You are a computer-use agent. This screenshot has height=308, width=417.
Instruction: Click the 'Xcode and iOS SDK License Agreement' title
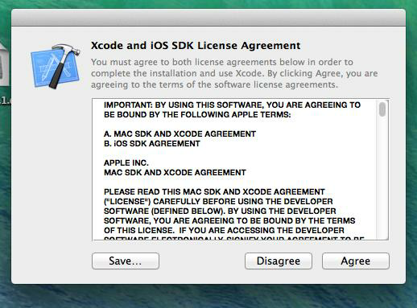(196, 45)
